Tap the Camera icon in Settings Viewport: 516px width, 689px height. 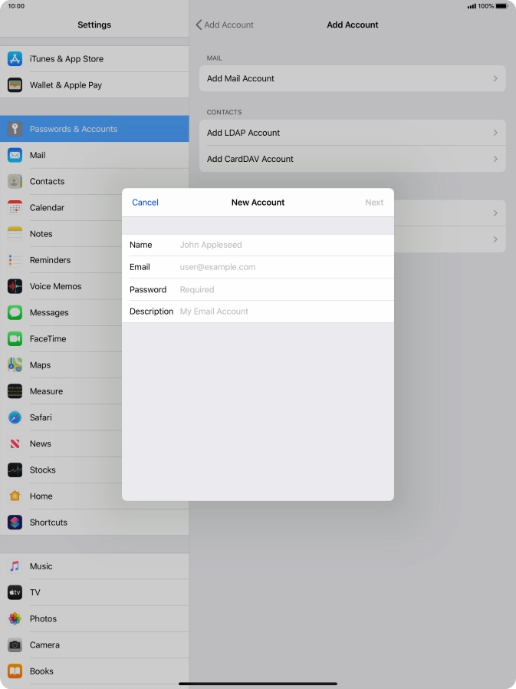point(15,645)
